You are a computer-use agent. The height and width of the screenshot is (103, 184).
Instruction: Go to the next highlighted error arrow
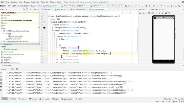[137, 13]
